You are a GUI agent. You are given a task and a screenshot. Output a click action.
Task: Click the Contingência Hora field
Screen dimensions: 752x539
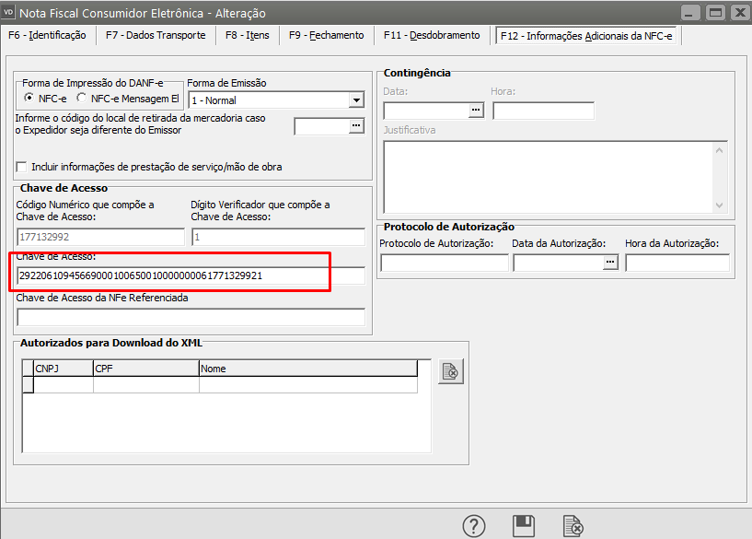tap(543, 111)
